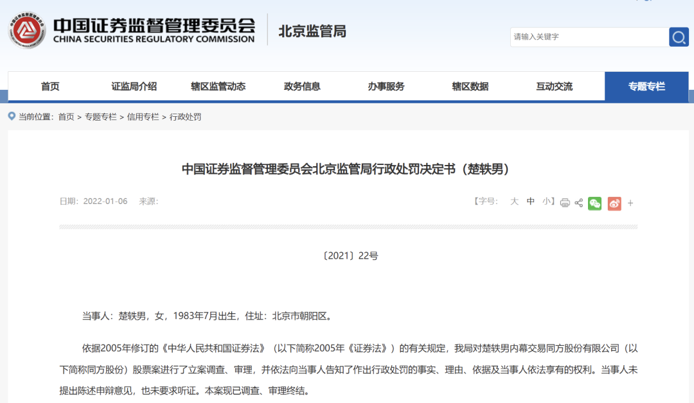
Task: Share article to WeChat
Action: click(595, 203)
